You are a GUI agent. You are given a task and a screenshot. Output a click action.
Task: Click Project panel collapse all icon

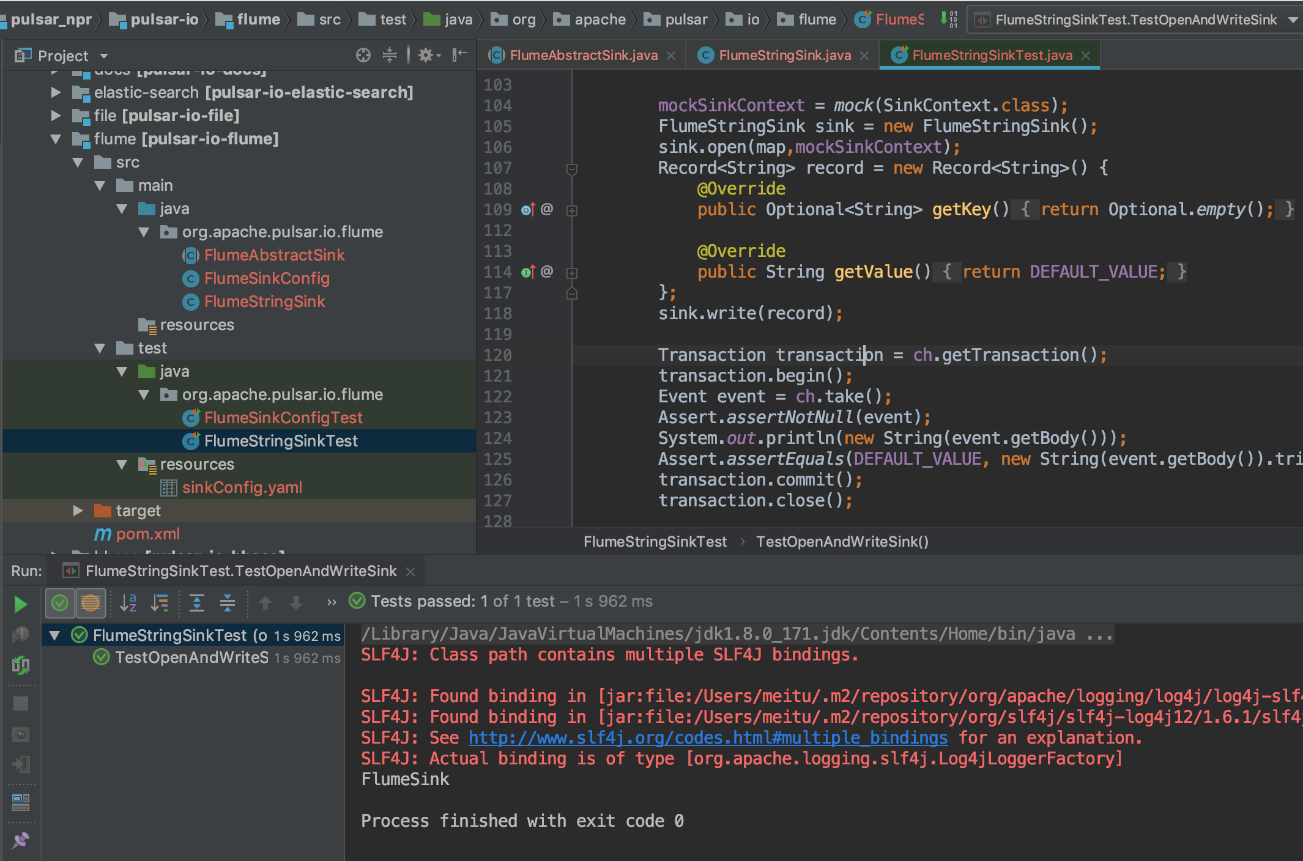click(x=390, y=56)
